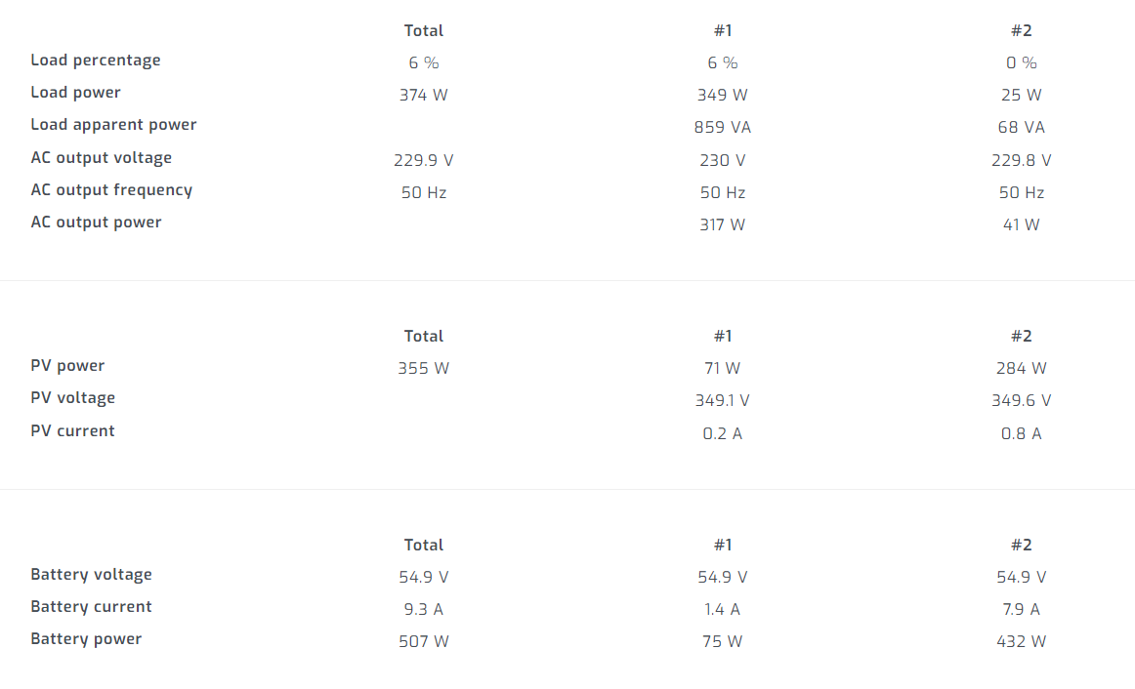Screen dimensions: 1135x689
Task: Click the PV current row label
Action: pos(72,431)
